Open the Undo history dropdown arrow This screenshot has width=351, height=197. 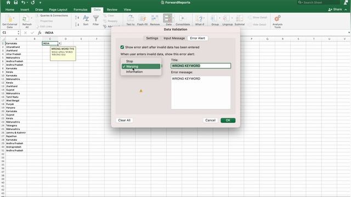27,3
